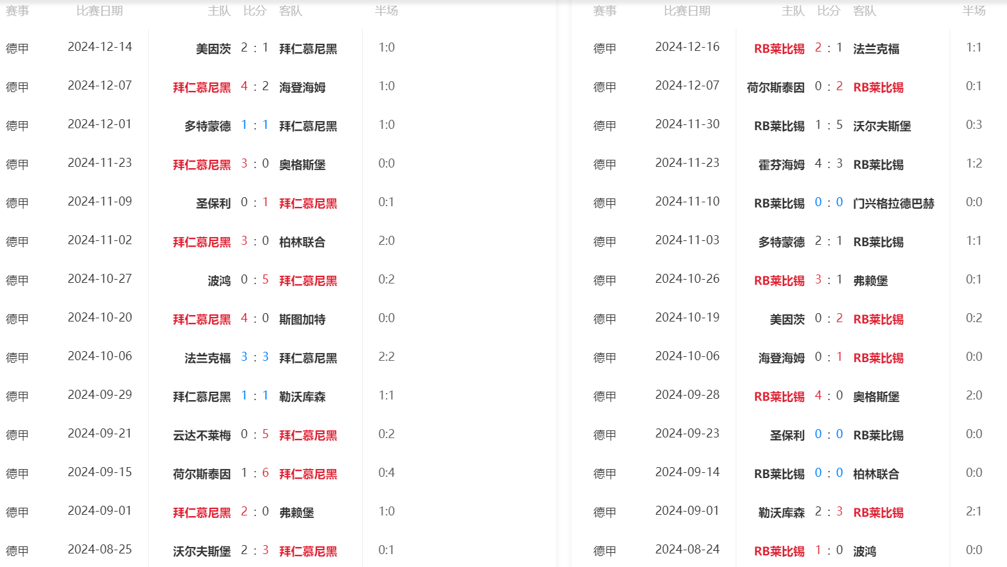The height and width of the screenshot is (567, 1007).
Task: Click 柏林联合 in the 2024-11-02 match
Action: click(x=302, y=242)
